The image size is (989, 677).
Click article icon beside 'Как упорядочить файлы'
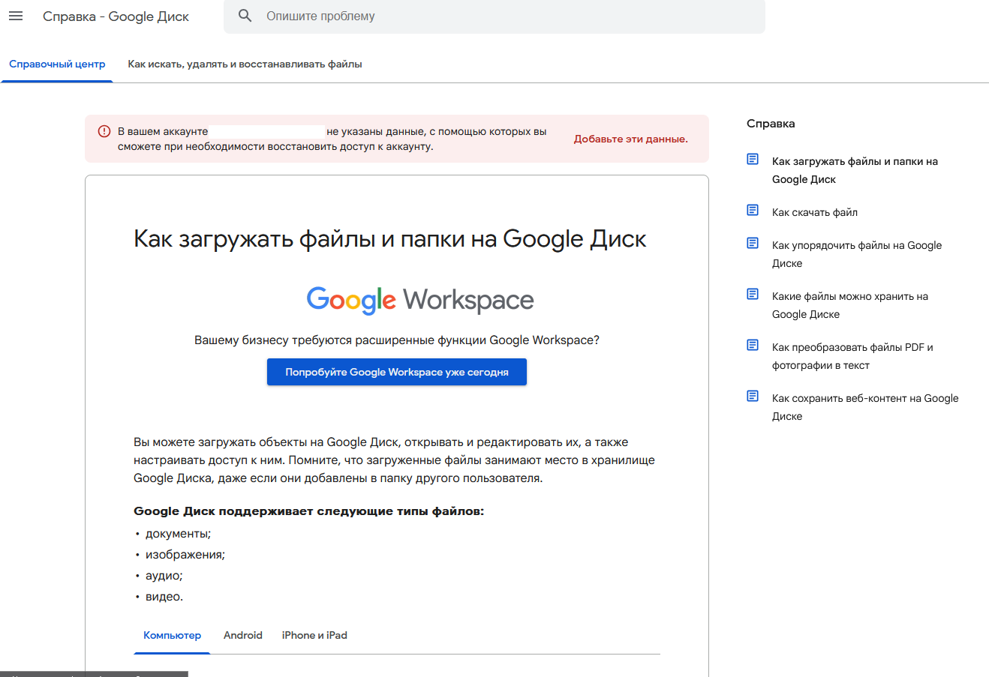pyautogui.click(x=753, y=244)
